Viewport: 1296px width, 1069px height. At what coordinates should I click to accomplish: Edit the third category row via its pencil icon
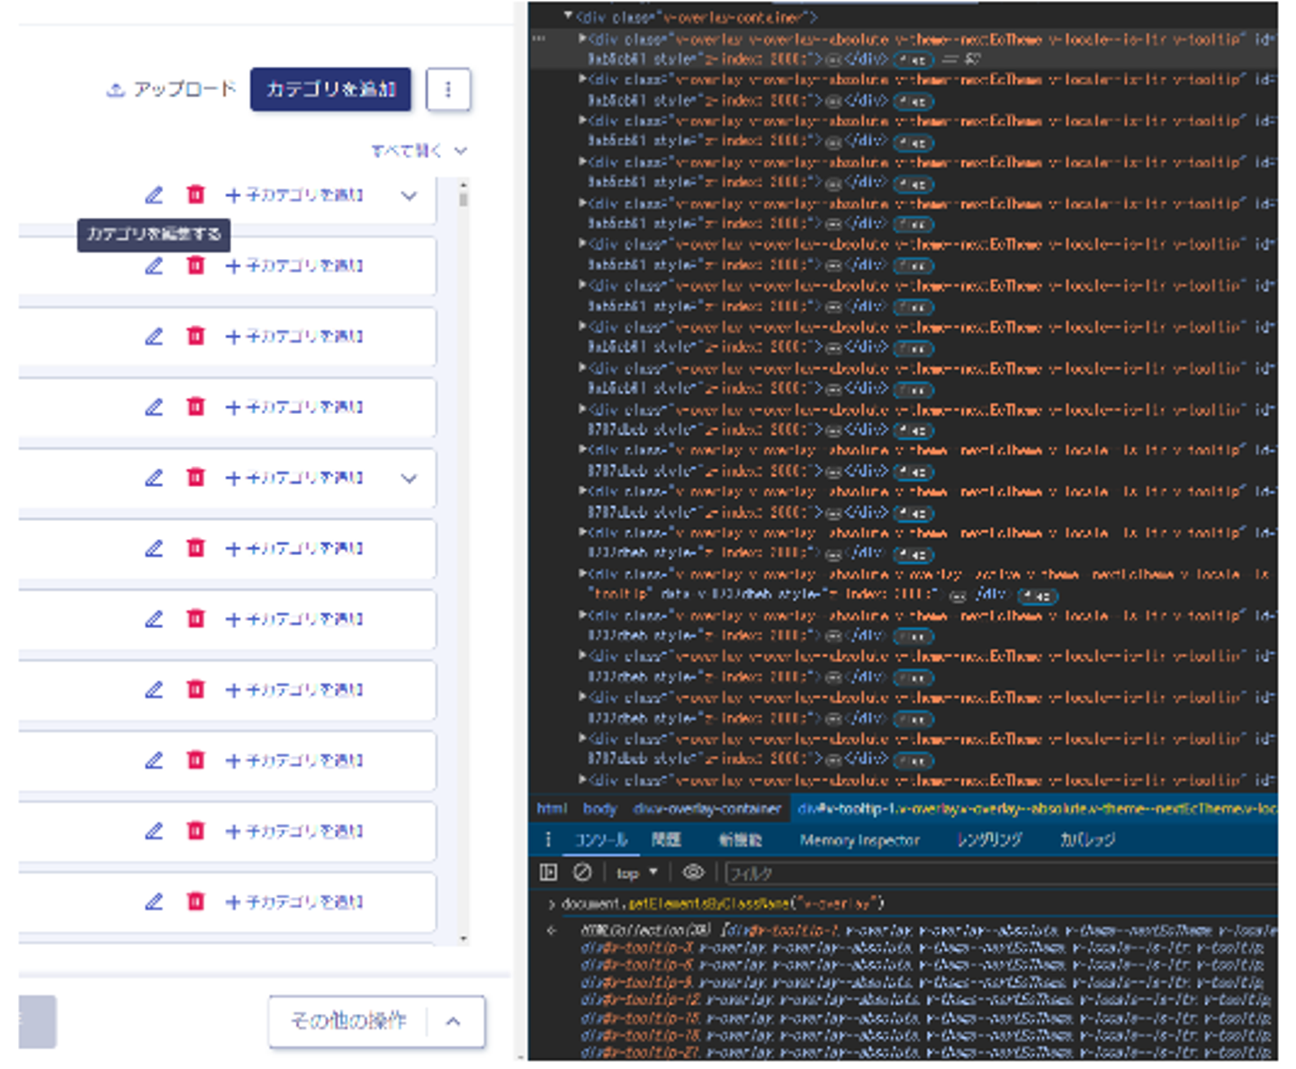click(155, 336)
